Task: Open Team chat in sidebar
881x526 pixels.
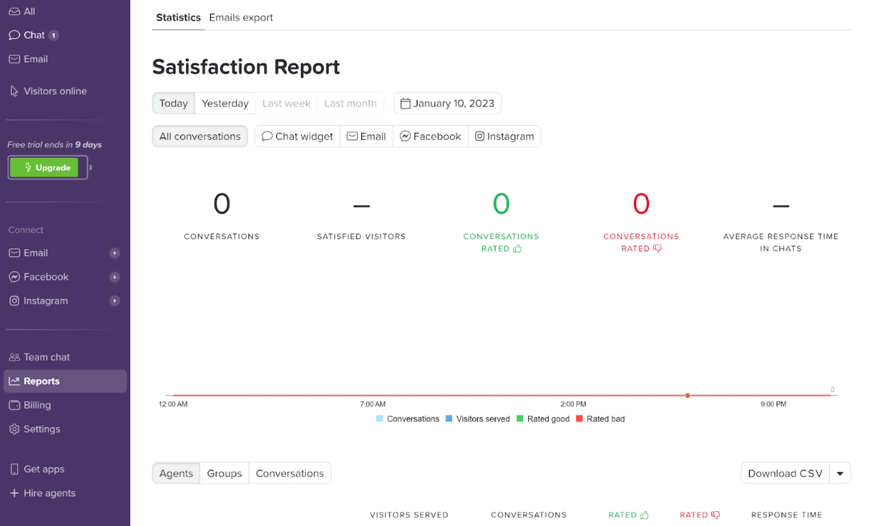Action: tap(46, 357)
